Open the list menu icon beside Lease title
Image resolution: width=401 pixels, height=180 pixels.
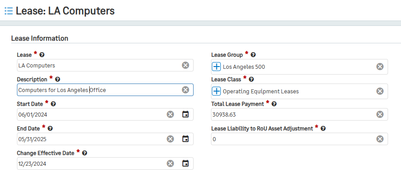click(8, 11)
